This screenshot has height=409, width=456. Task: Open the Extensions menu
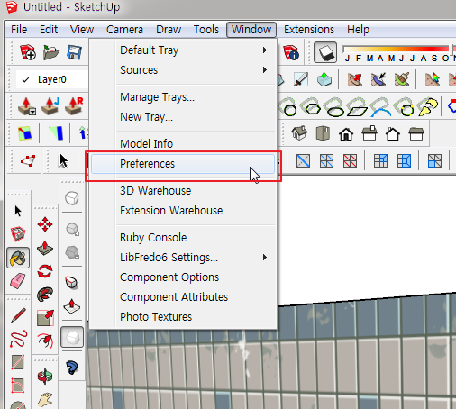pos(309,30)
